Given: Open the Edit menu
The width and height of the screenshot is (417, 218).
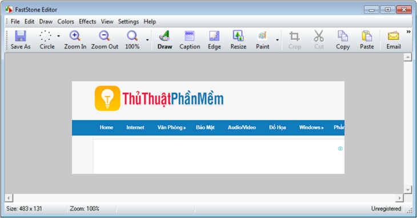Looking at the screenshot, I should tap(29, 22).
